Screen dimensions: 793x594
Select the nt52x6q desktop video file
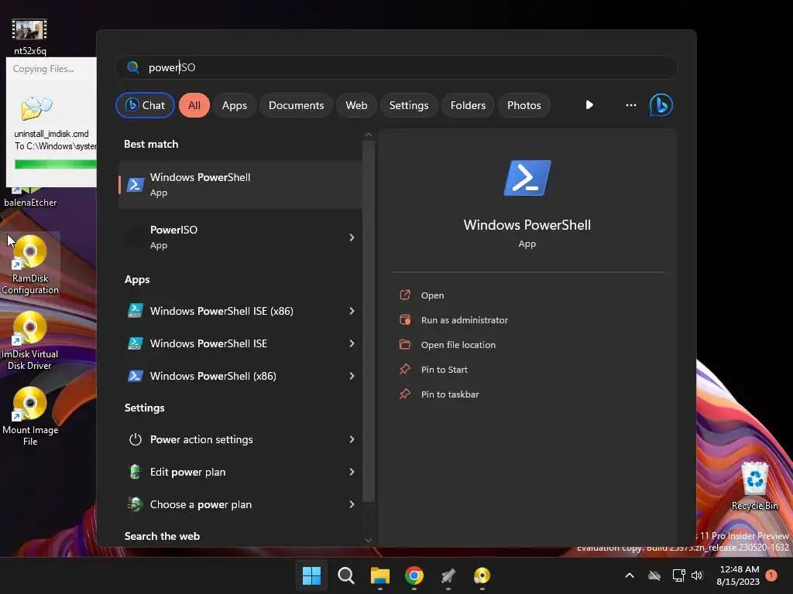(x=30, y=36)
